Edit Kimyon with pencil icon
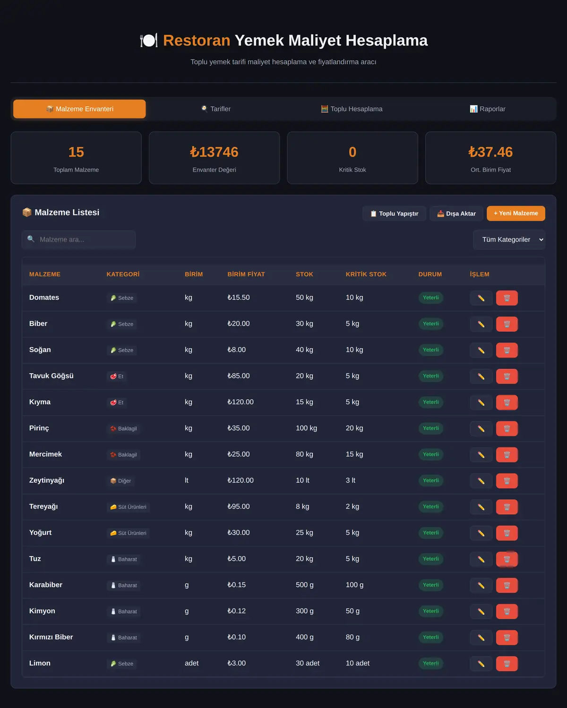Viewport: 567px width, 708px height. [x=481, y=612]
